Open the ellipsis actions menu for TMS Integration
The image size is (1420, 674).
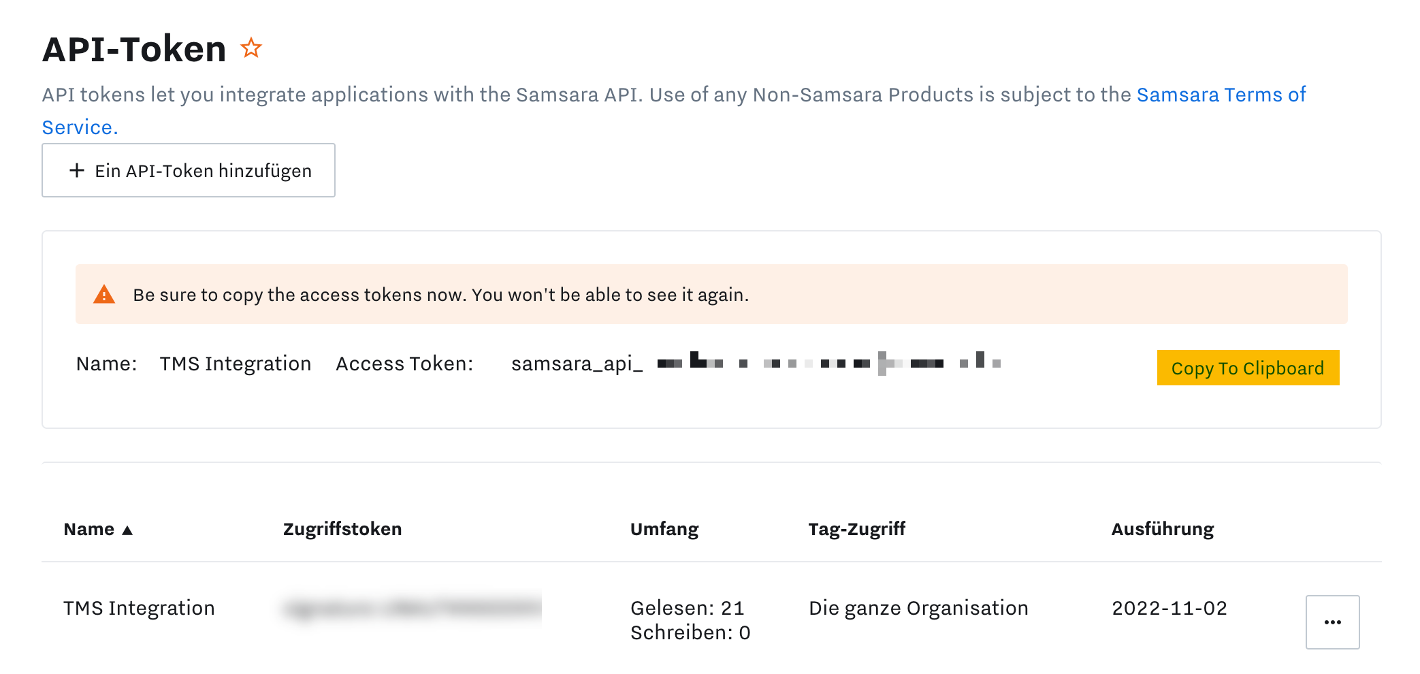point(1332,621)
